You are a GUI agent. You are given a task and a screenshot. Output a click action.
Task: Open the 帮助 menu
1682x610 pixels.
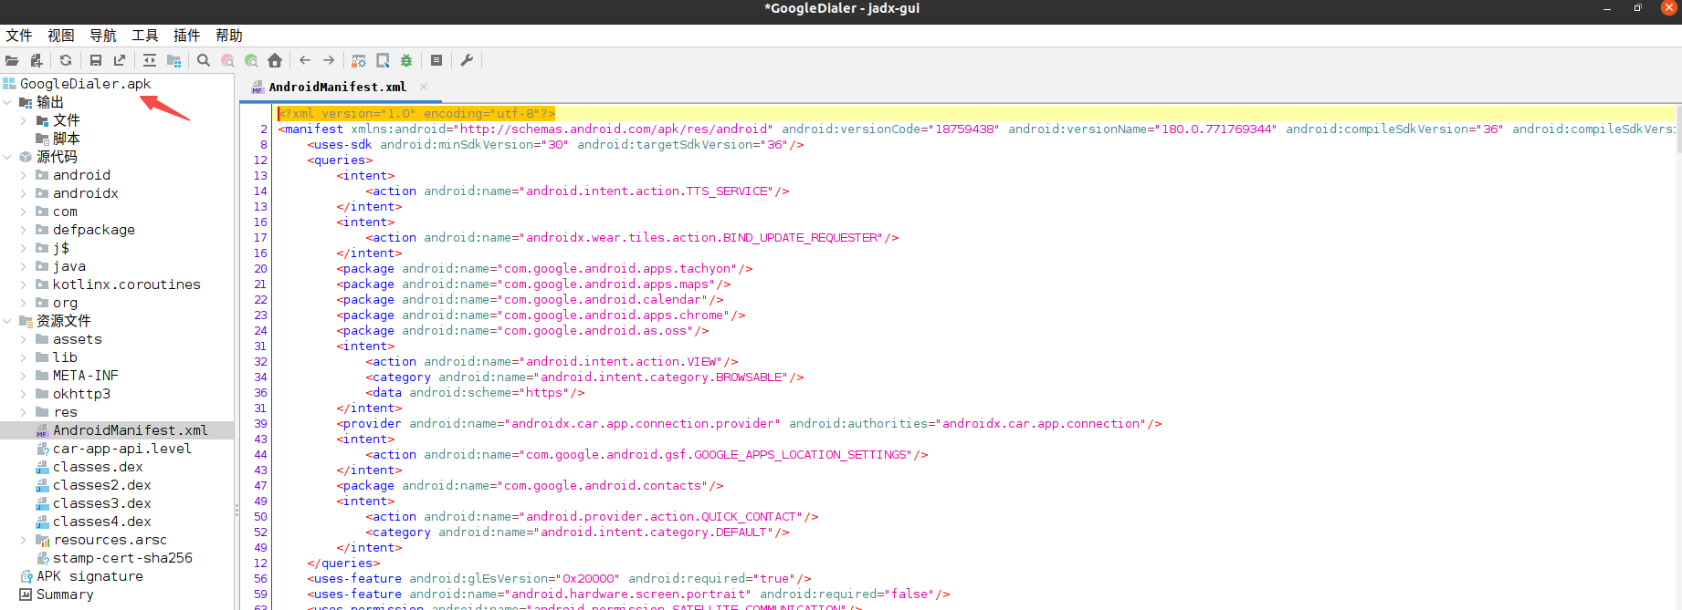[x=229, y=36]
